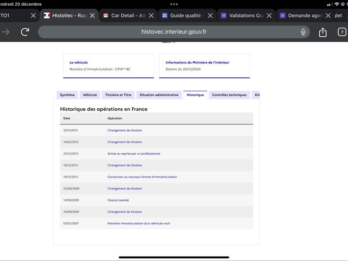Click the date 03/01/2007
Screen dimensions: 348x261
(71, 224)
